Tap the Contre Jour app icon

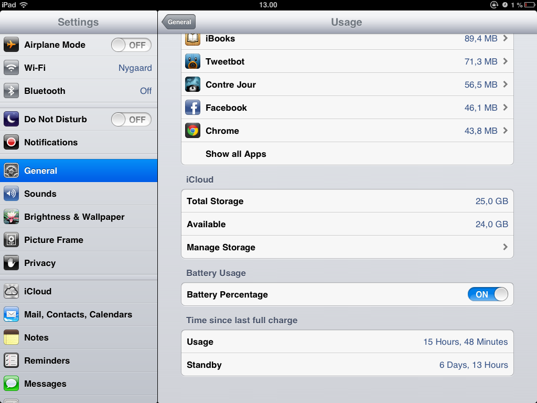click(192, 84)
